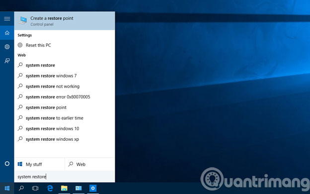Select 'system restore error 0x80070005' suggestion
The image size is (310, 194).
point(65,97)
